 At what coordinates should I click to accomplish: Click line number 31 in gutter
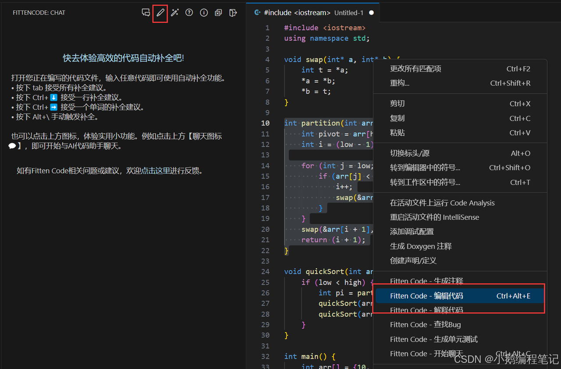265,346
